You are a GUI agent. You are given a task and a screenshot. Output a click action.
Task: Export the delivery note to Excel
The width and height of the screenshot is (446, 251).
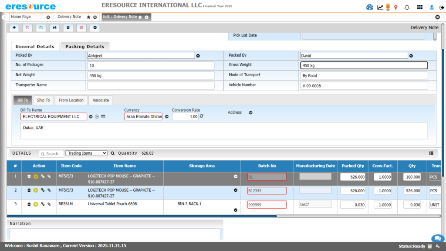(40, 27)
